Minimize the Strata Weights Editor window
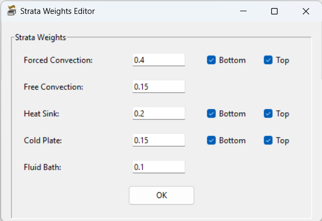This screenshot has height=221, width=322. pyautogui.click(x=243, y=11)
